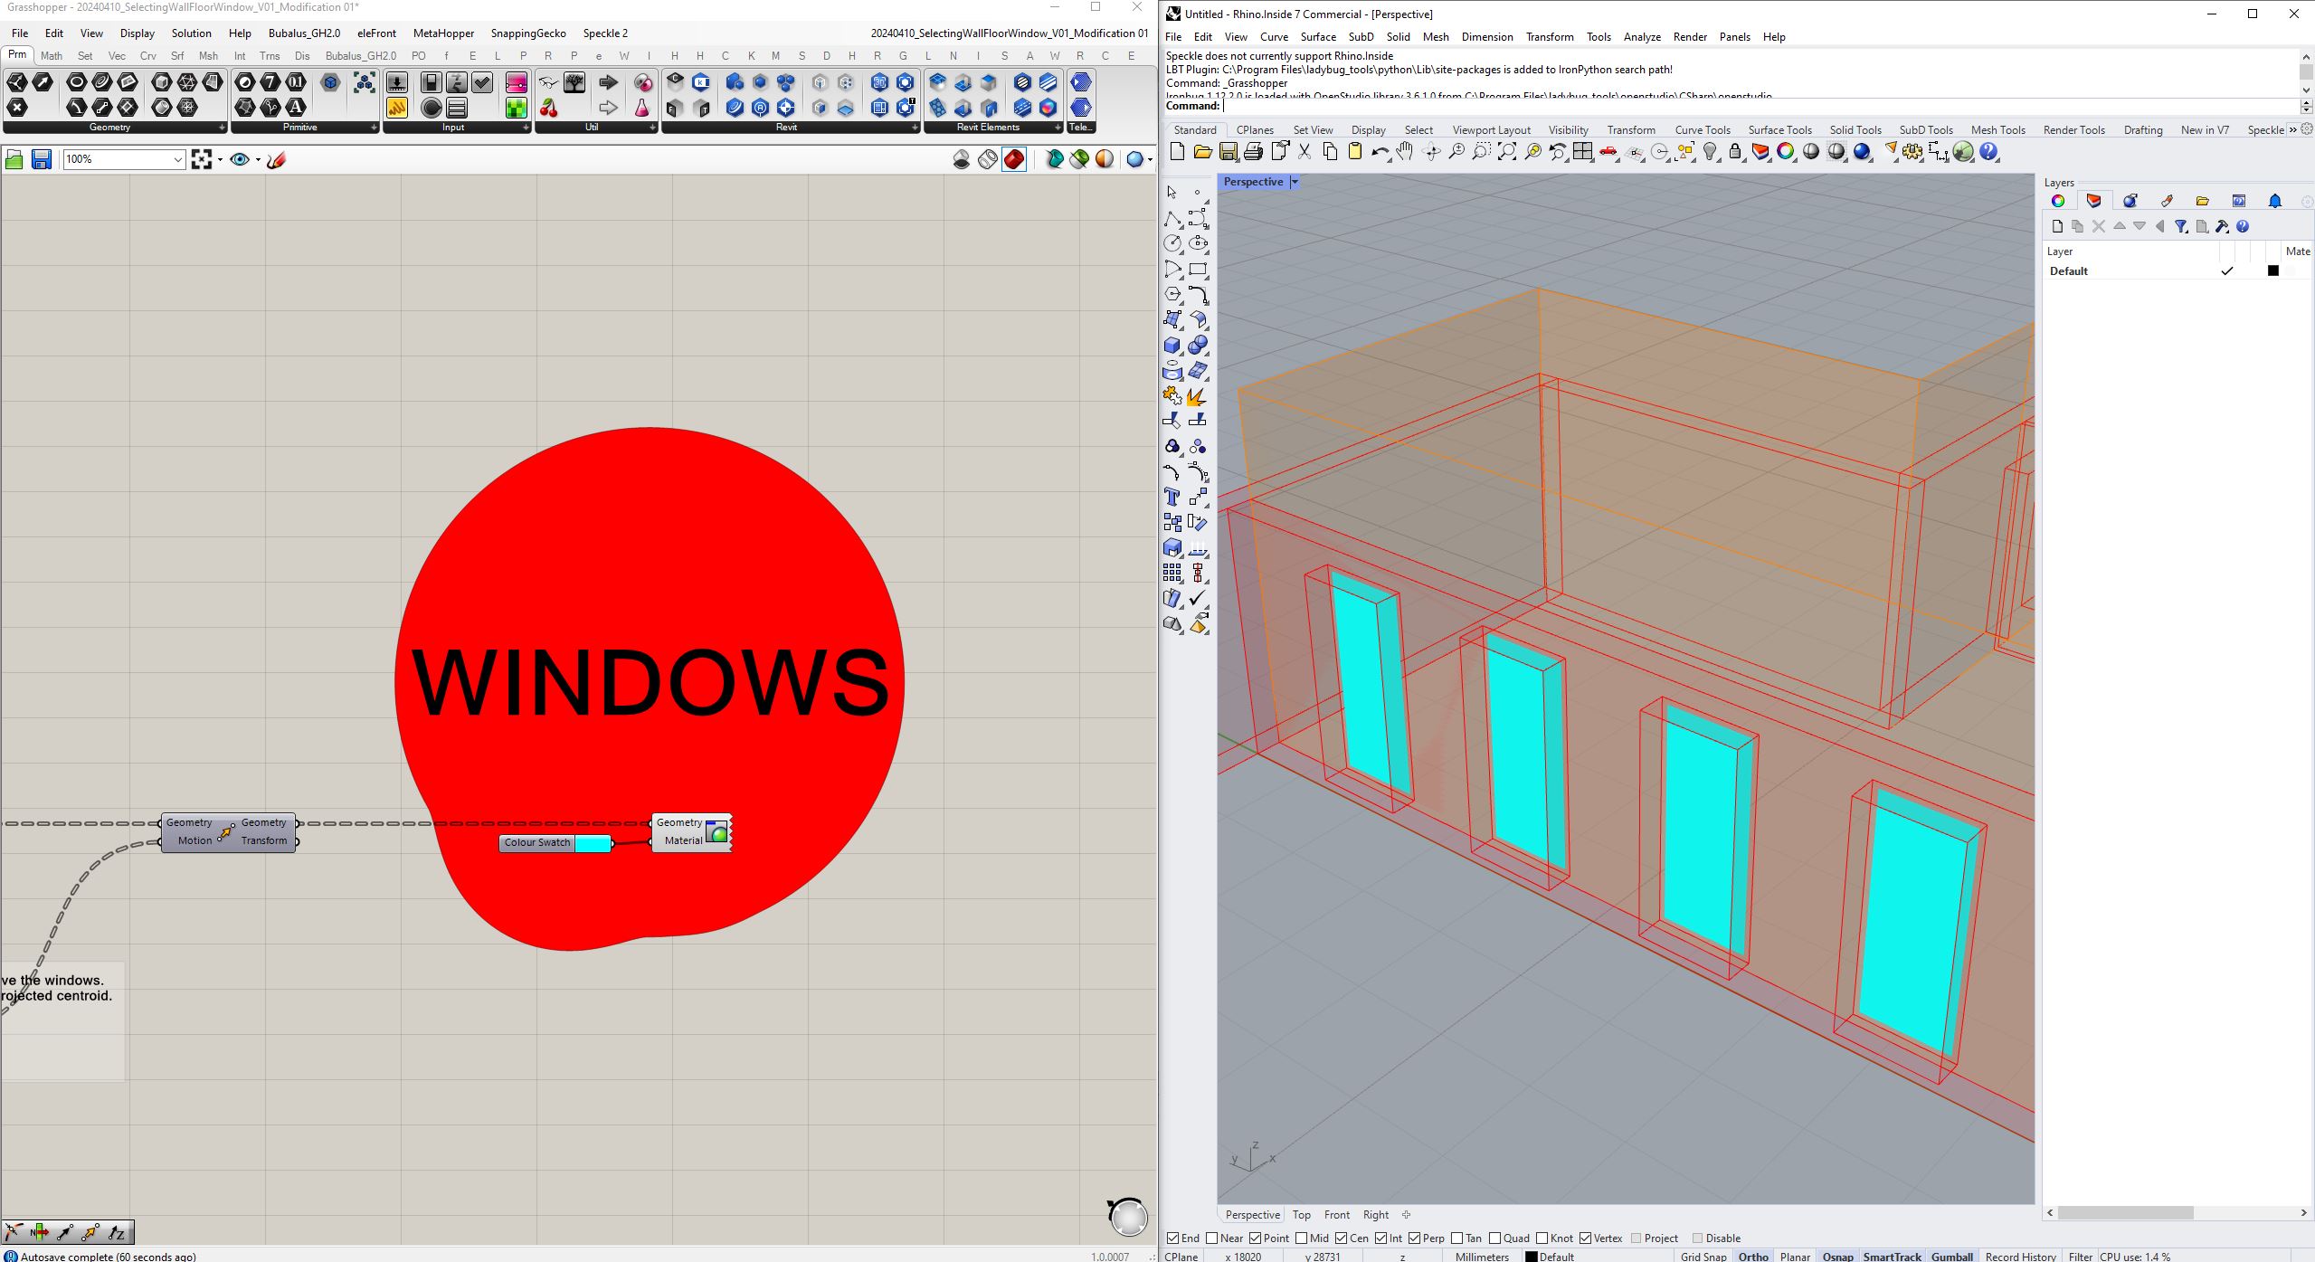Enable the Near osnap checkbox
The height and width of the screenshot is (1262, 2315).
click(x=1211, y=1238)
